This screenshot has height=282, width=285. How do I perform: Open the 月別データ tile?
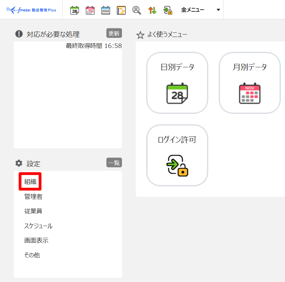(250, 83)
